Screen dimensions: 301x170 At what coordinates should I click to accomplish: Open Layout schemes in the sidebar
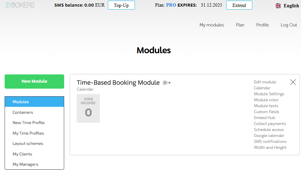pos(28,144)
